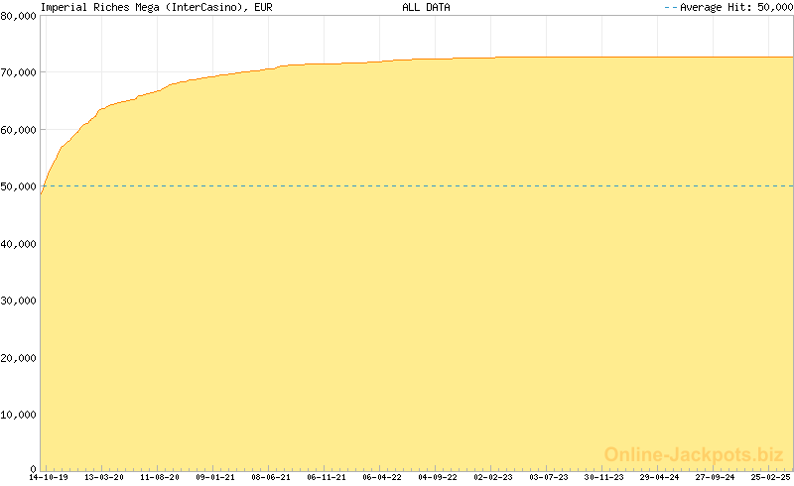
Task: Click the Online-Jackpots.biz watermark
Action: (x=694, y=454)
